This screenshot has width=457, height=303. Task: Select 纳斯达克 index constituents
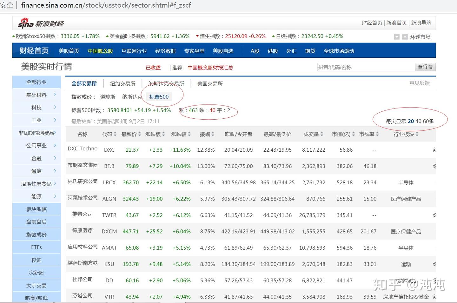click(132, 97)
